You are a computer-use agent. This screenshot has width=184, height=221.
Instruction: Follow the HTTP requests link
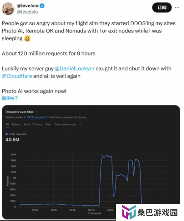tap(36, 117)
